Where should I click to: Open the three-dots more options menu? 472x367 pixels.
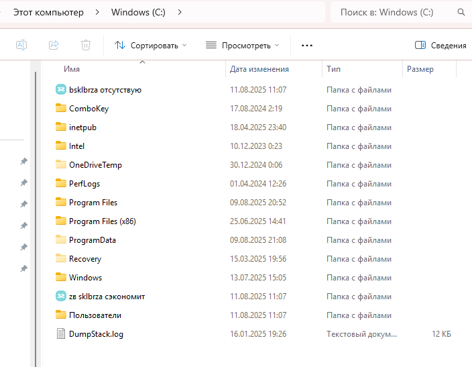coord(307,46)
